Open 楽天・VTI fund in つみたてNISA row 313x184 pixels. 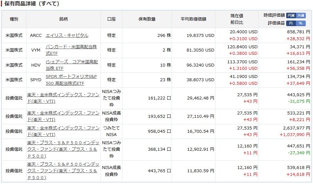[63, 131]
